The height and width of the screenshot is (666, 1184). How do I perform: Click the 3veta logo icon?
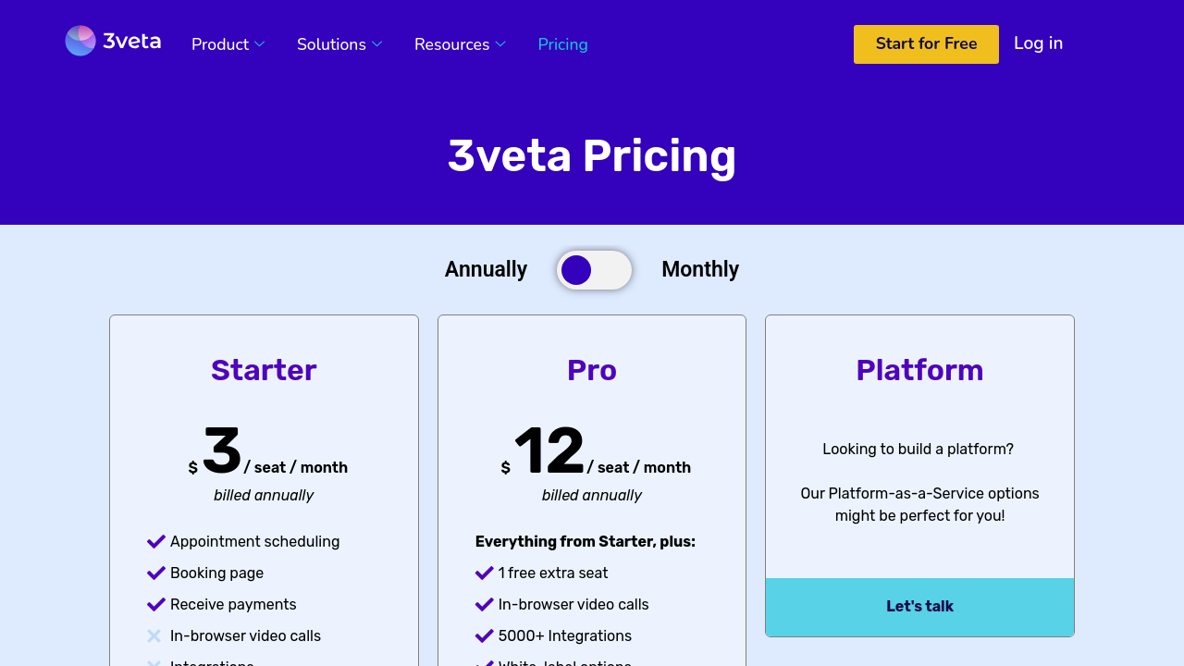80,41
